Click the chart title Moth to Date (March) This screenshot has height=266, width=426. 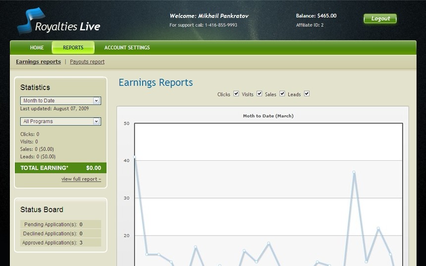point(268,116)
